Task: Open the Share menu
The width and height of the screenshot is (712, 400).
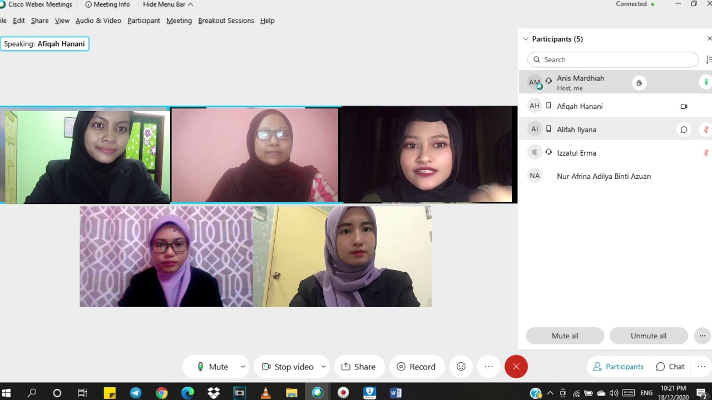Action: tap(39, 21)
